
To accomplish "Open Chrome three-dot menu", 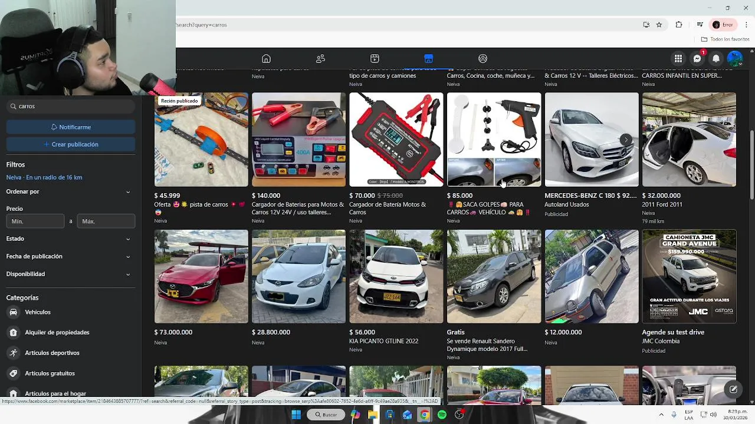I will (747, 25).
